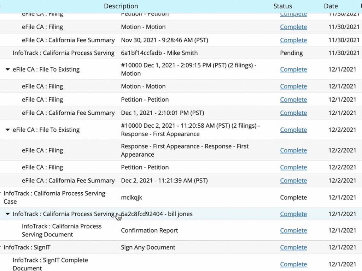Open Complete status for Confirmation Report

[x=293, y=230]
